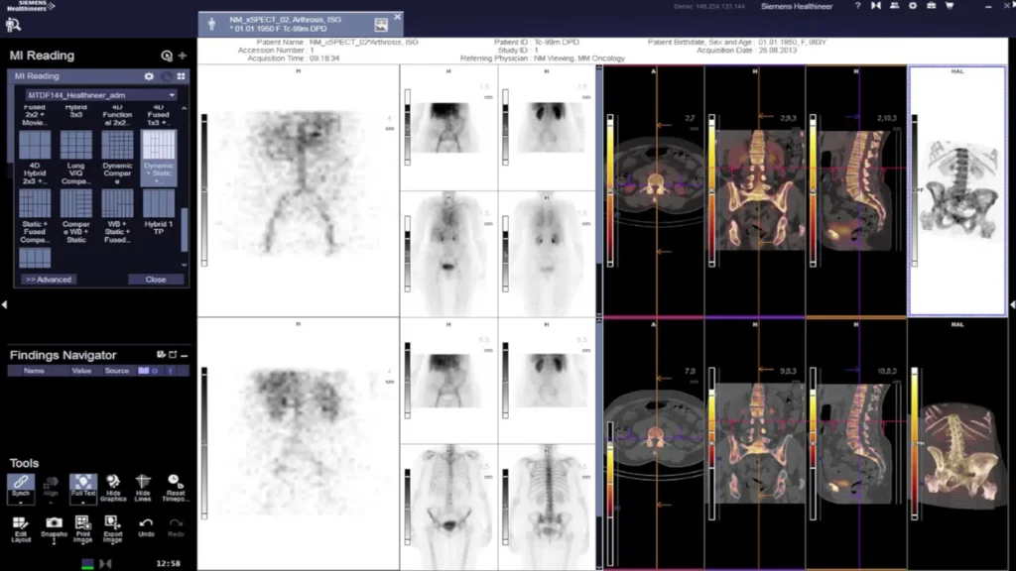1016x571 pixels.
Task: Select the NM_xSPECT_02 Arthrosis patient tab
Action: point(288,23)
